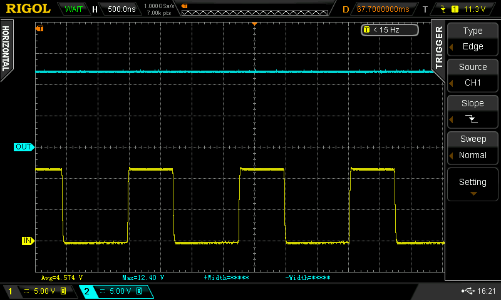501x300 pixels.
Task: Select the 500.0ns horizontal timebase value
Action: click(121, 9)
